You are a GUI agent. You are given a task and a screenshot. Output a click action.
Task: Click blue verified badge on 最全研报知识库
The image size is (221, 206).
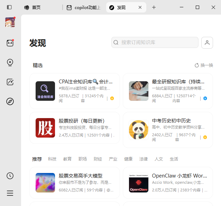point(205,98)
